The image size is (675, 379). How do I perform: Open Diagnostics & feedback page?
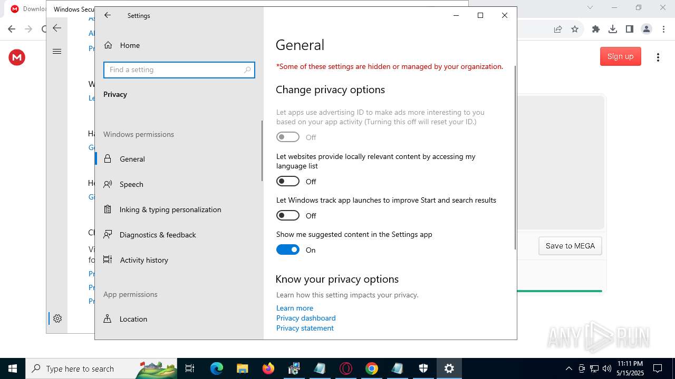point(179,235)
